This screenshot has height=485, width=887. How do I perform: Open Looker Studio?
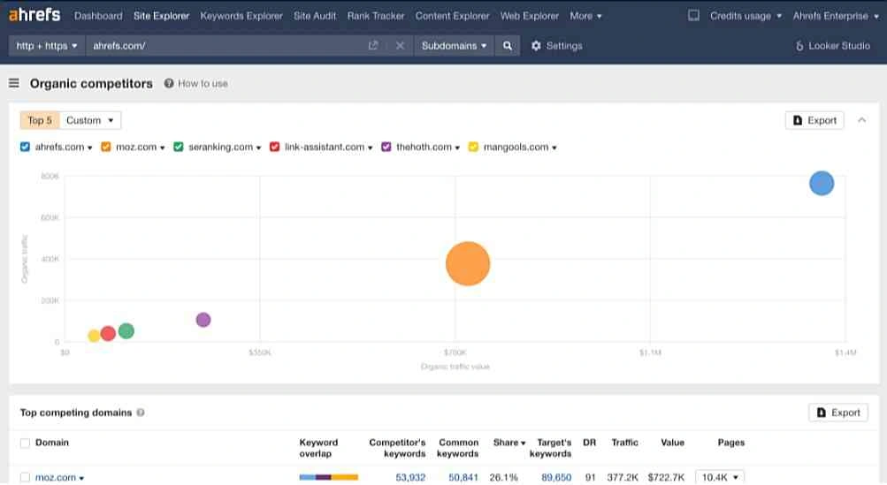tap(832, 46)
